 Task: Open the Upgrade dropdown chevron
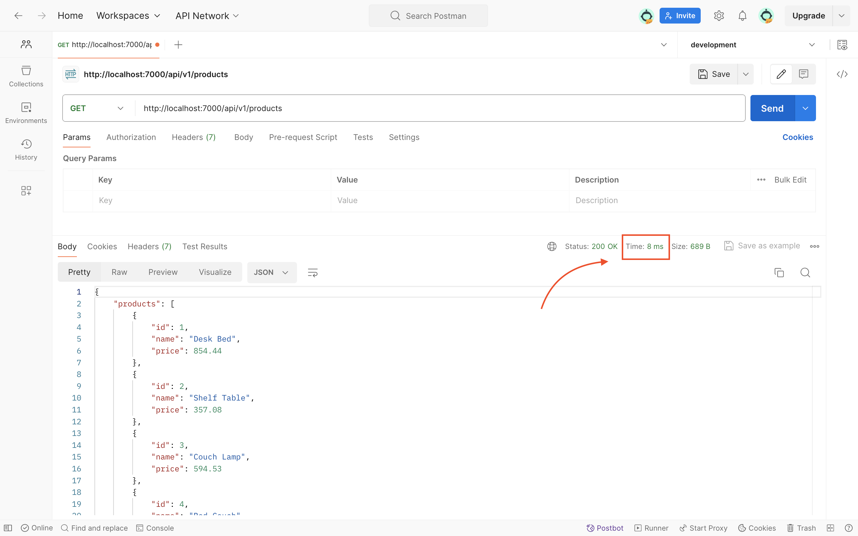[841, 15]
